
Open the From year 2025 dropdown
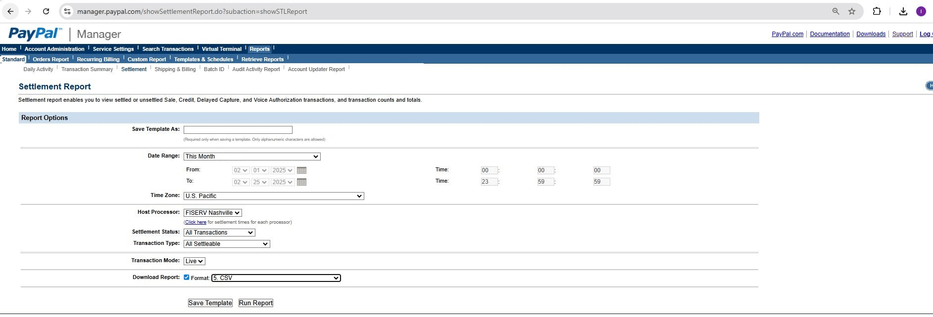pos(283,170)
